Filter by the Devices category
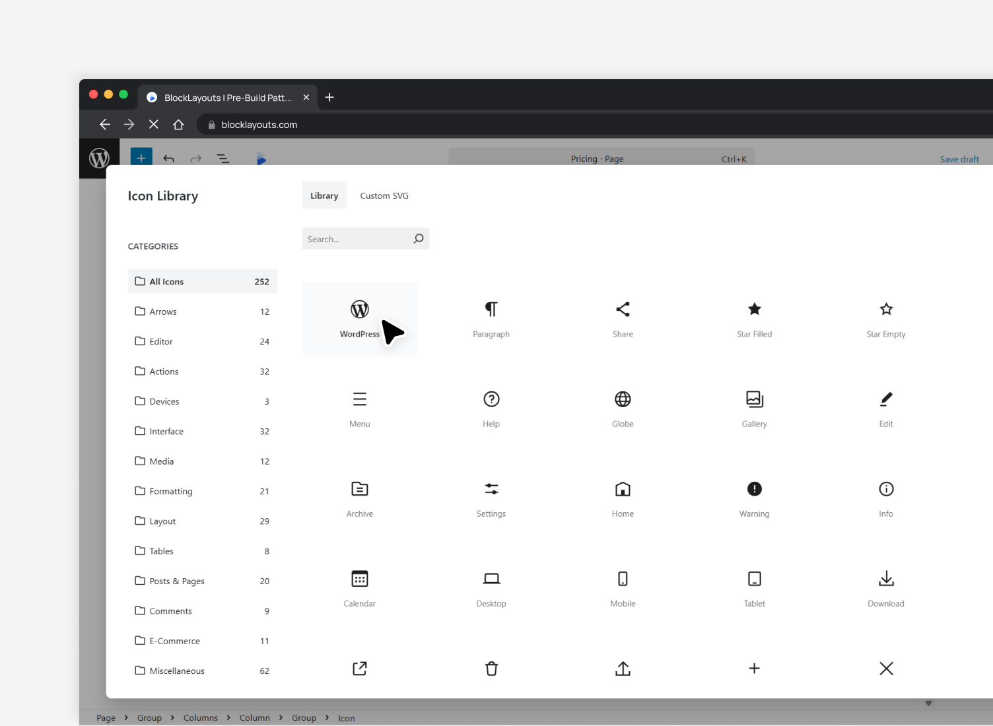993x726 pixels. [x=203, y=401]
